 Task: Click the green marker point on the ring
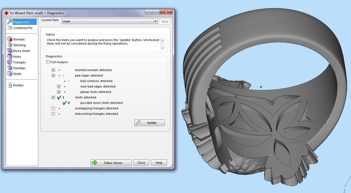pos(261,87)
